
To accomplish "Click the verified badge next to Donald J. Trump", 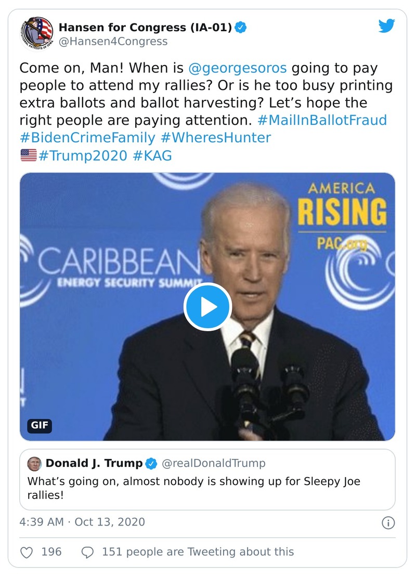I will (151, 463).
